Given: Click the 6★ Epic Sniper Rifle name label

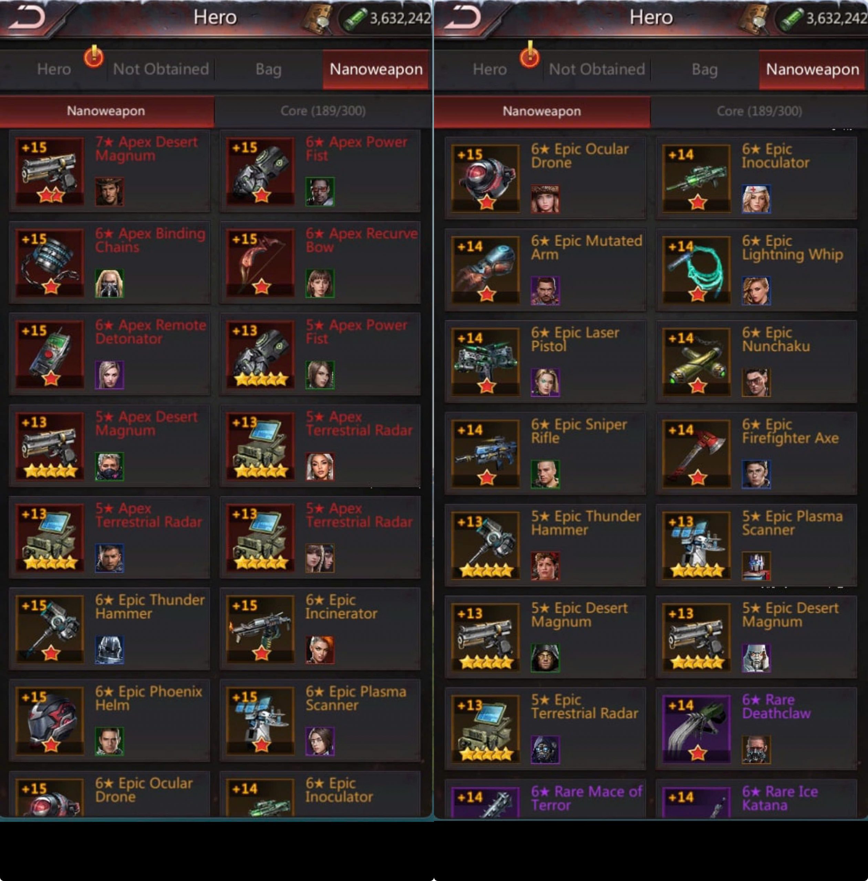Looking at the screenshot, I should pos(579,431).
